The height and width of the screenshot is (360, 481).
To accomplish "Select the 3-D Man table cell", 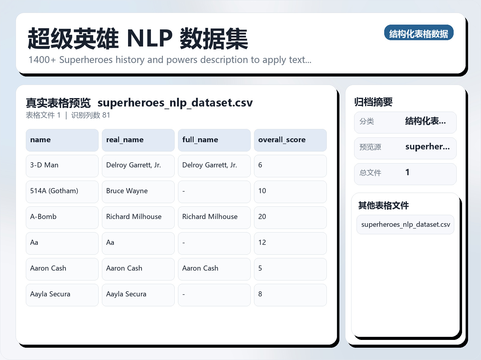I will 62,166.
